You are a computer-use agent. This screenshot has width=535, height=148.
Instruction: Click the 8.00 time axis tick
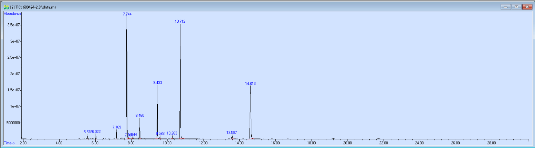click(131, 143)
